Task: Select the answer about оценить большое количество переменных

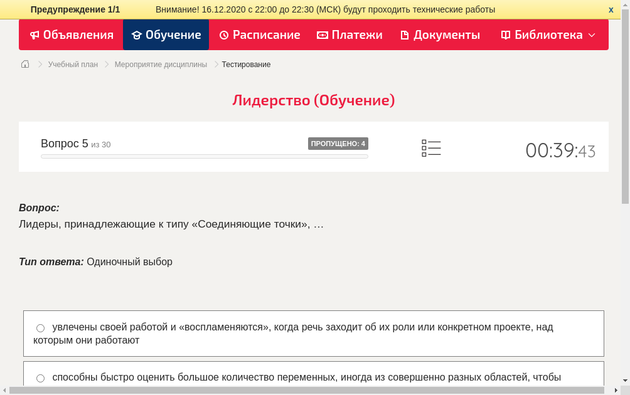Action: [x=40, y=377]
